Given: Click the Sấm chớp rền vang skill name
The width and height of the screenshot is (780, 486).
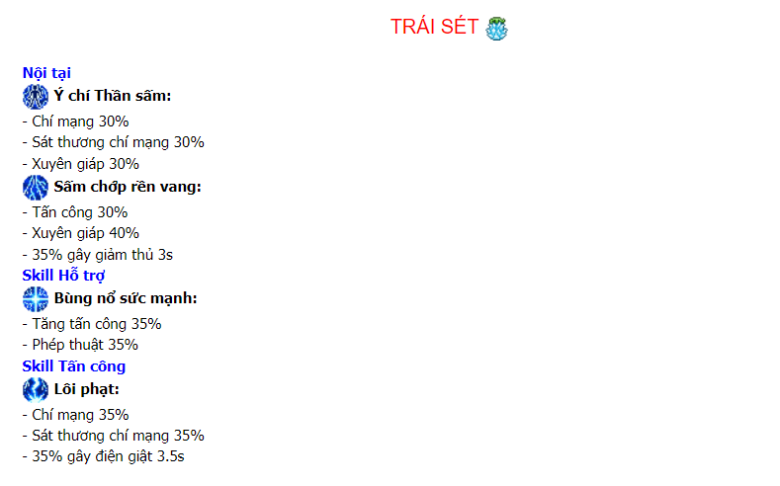Looking at the screenshot, I should click(128, 187).
